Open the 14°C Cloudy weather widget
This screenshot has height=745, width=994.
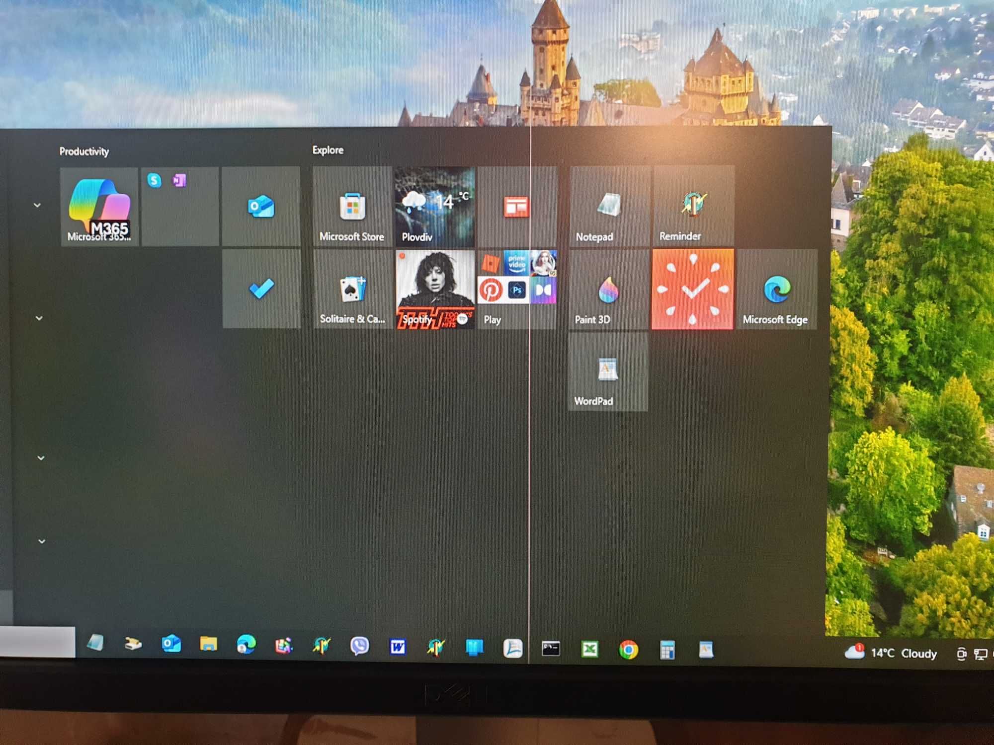(891, 653)
